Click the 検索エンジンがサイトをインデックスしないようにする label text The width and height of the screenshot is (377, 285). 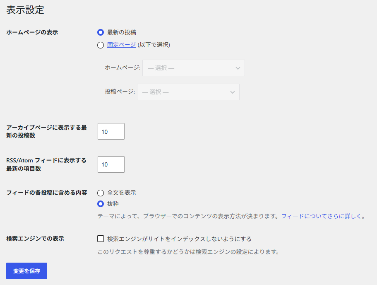(x=179, y=239)
